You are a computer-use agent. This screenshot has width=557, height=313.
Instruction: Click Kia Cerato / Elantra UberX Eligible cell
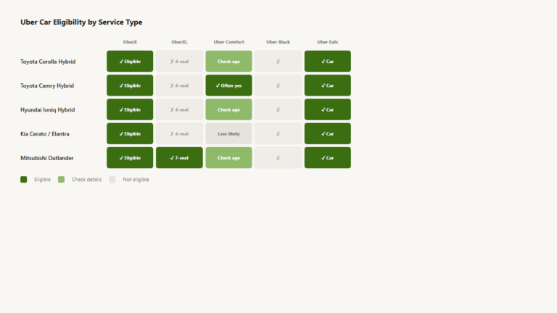tap(130, 133)
